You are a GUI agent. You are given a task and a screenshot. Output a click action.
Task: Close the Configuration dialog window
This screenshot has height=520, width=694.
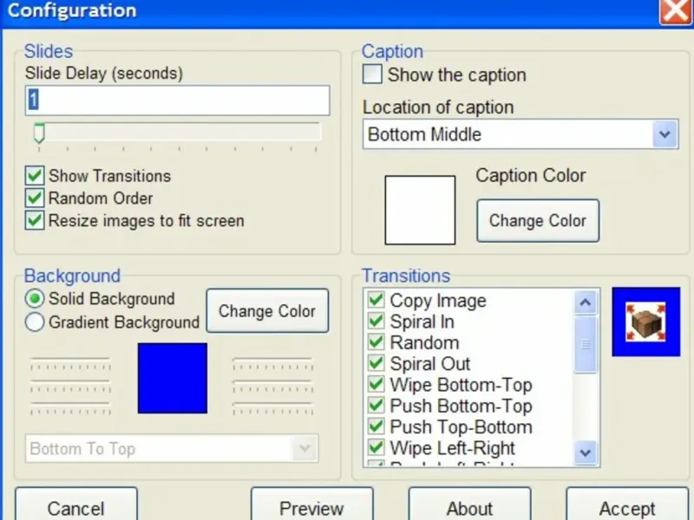coord(675,10)
